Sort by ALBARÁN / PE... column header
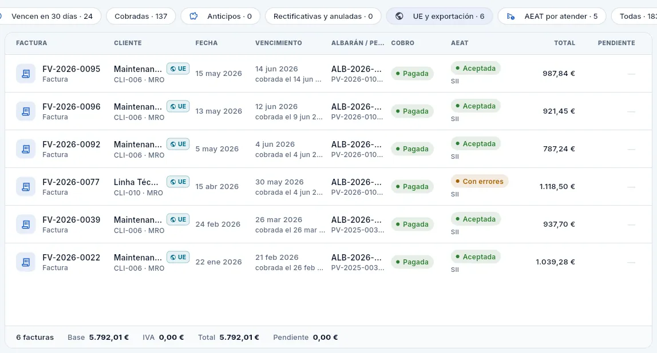Screen dimensions: 657x353 click(358, 43)
